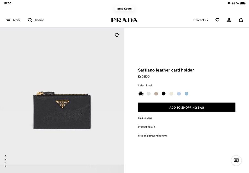The width and height of the screenshot is (249, 173).
Task: Expand Product details section
Action: [x=147, y=127]
